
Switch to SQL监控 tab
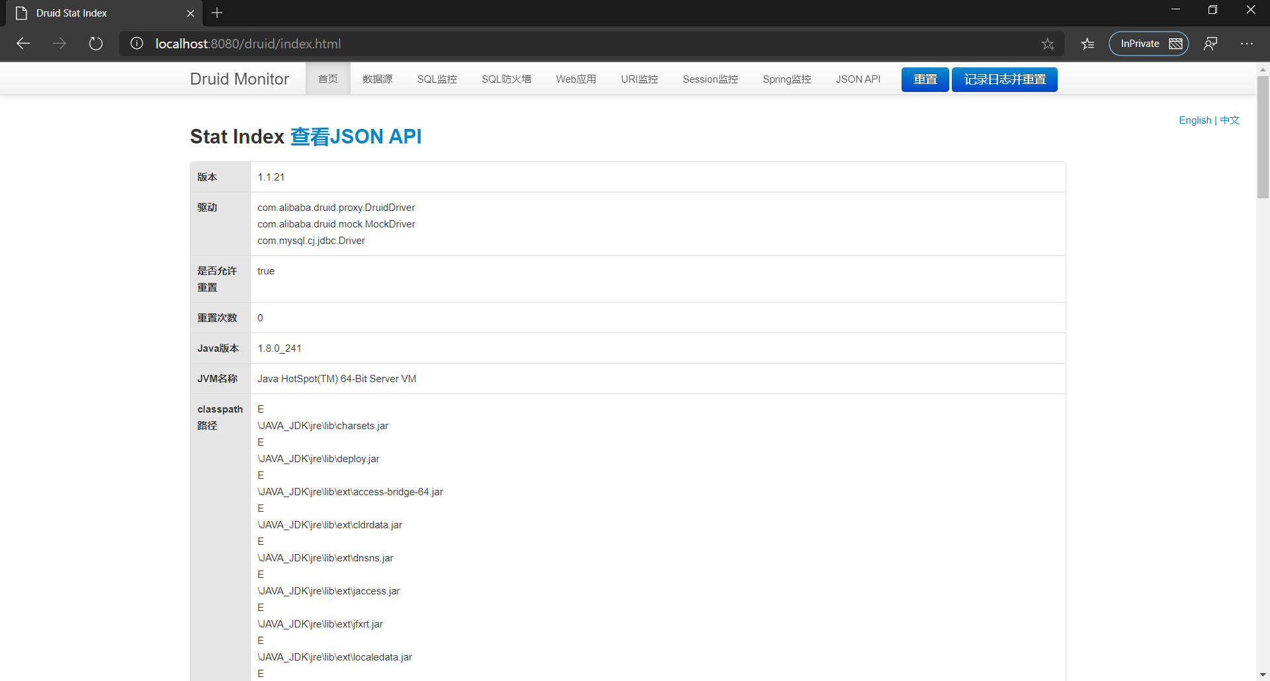tap(437, 79)
